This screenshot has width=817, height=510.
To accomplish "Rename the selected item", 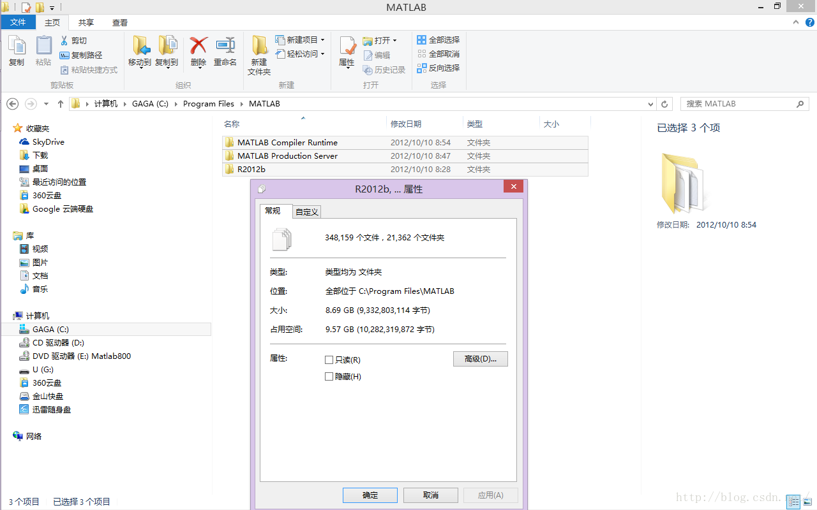I will tap(225, 51).
